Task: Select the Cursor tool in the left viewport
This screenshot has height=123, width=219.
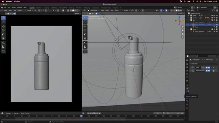Action: [3, 22]
